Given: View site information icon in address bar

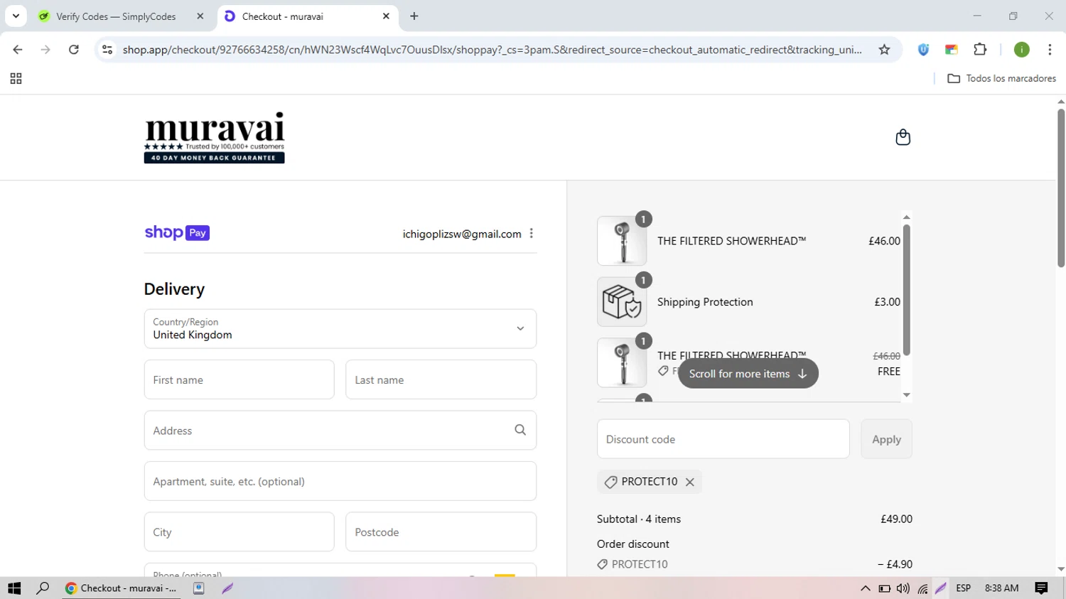Looking at the screenshot, I should pyautogui.click(x=107, y=50).
